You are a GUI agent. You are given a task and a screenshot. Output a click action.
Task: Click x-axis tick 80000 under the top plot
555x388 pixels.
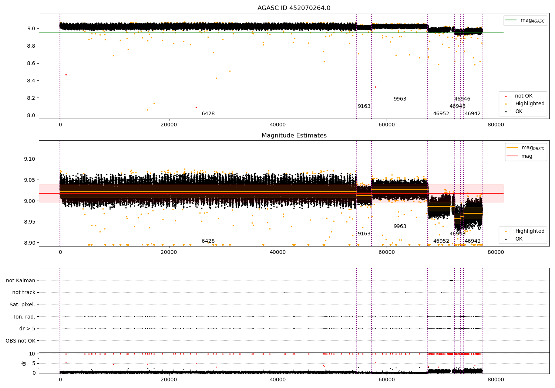[x=495, y=125]
